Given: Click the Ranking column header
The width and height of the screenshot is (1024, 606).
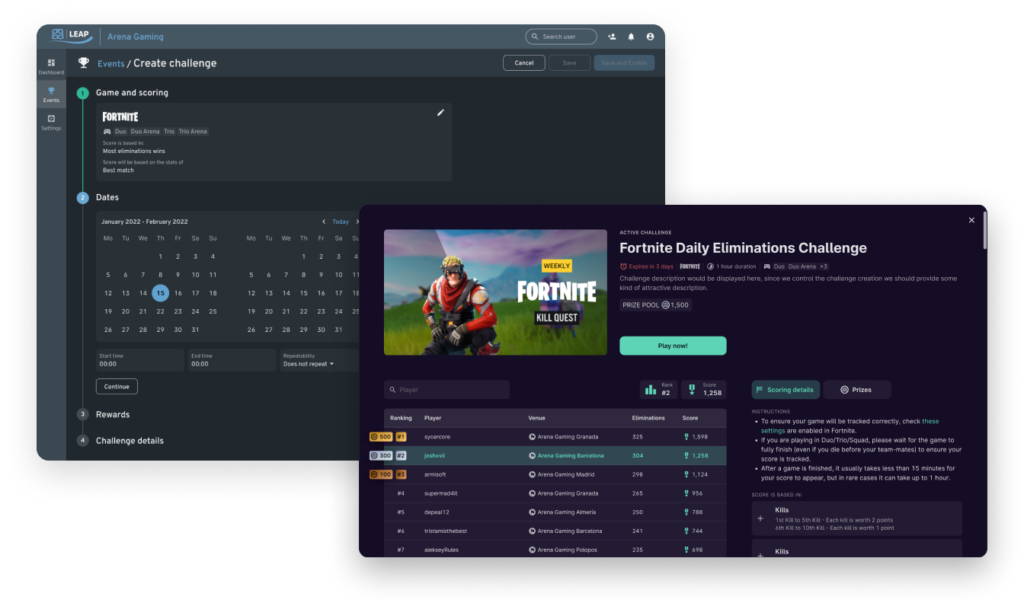Looking at the screenshot, I should click(401, 418).
